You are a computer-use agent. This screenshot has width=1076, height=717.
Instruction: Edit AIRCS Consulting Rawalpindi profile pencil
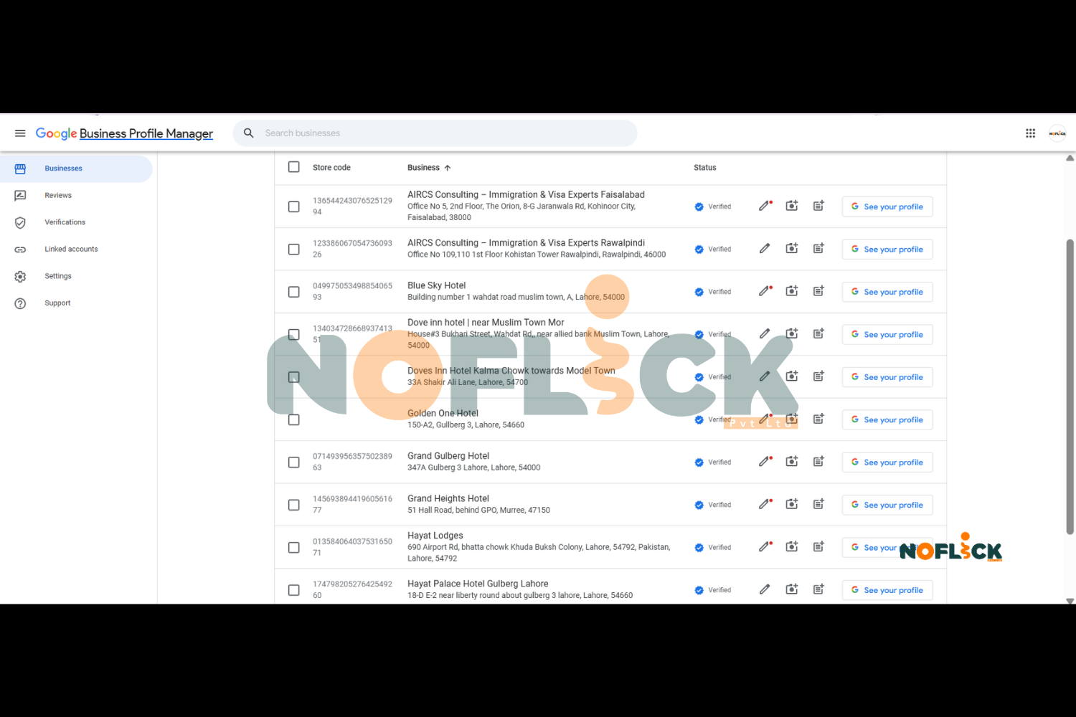click(765, 249)
